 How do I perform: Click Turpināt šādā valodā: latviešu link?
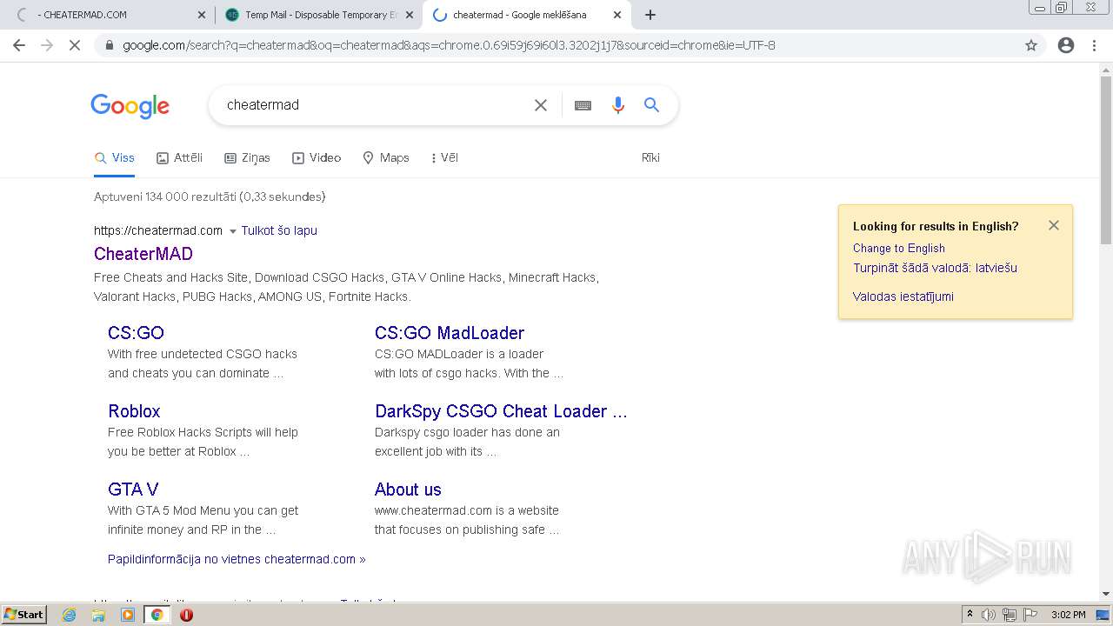[x=935, y=268]
